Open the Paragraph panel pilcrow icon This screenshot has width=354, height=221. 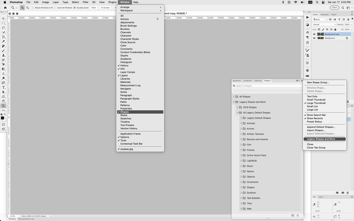pyautogui.click(x=308, y=38)
